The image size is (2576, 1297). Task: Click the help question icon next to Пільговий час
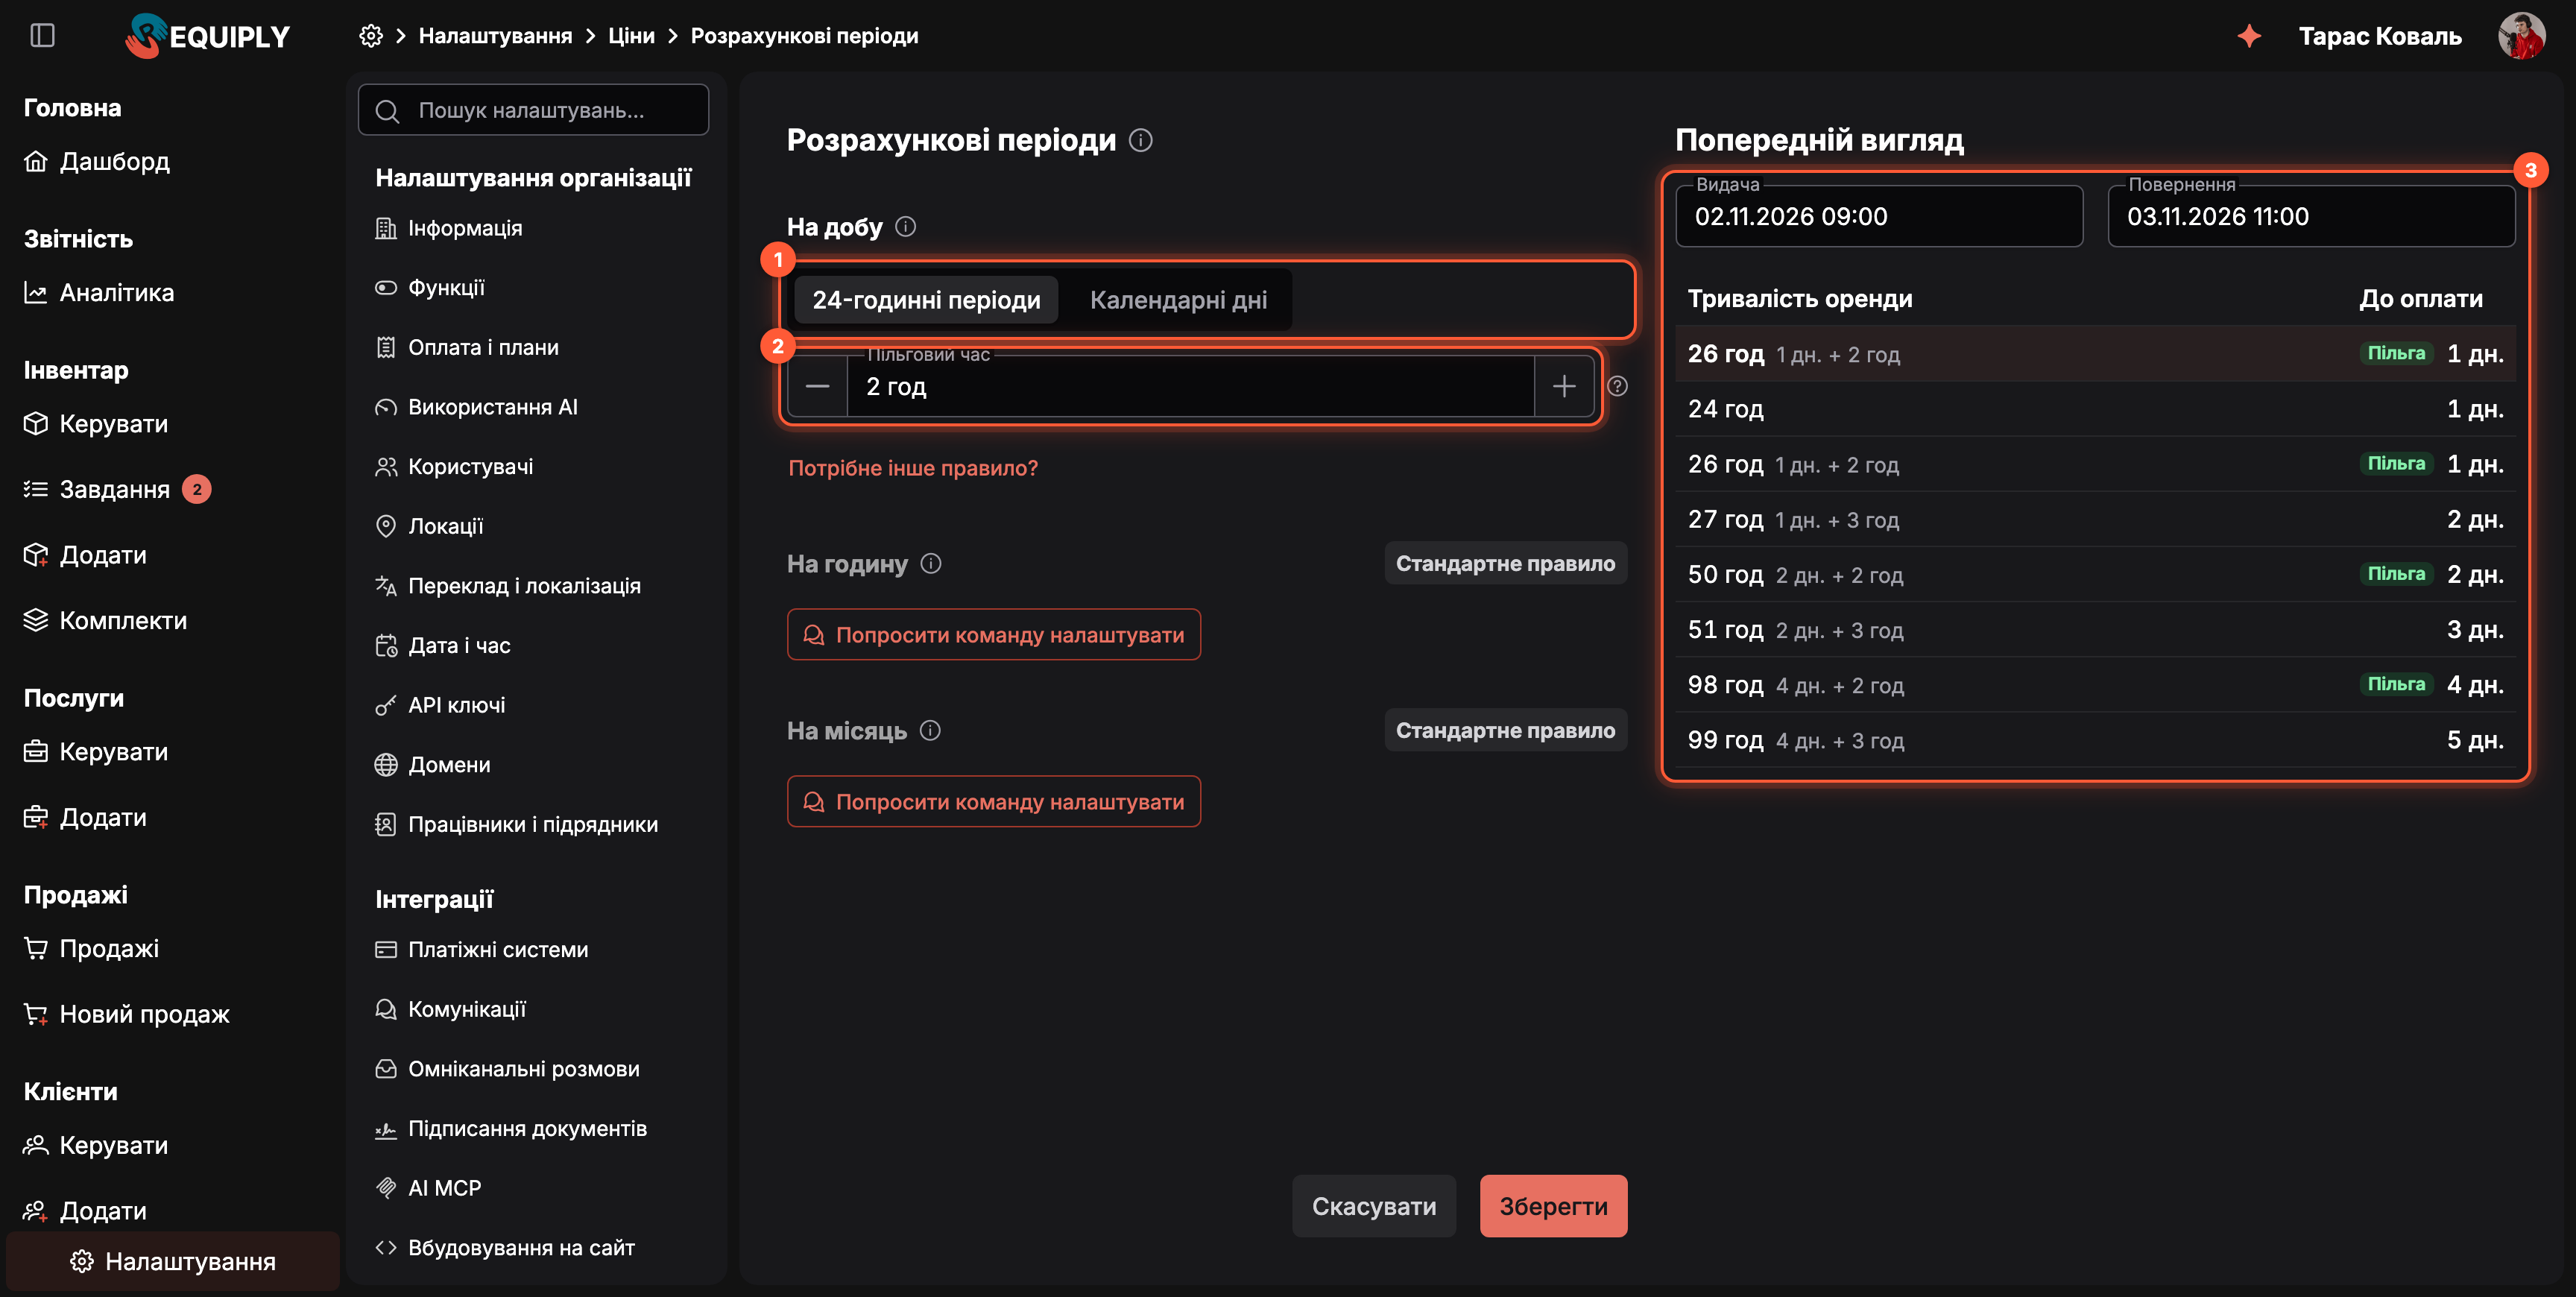tap(1617, 386)
